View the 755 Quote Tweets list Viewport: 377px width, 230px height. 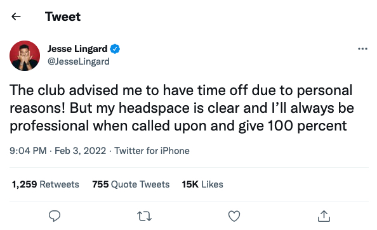(x=131, y=184)
